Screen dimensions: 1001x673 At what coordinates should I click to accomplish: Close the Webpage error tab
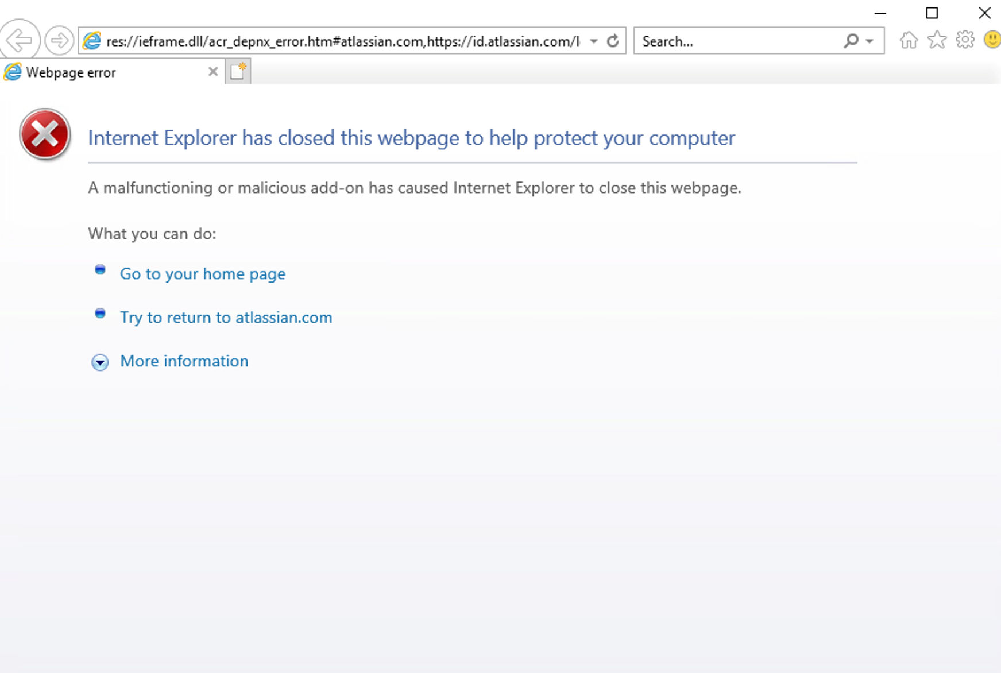click(213, 72)
